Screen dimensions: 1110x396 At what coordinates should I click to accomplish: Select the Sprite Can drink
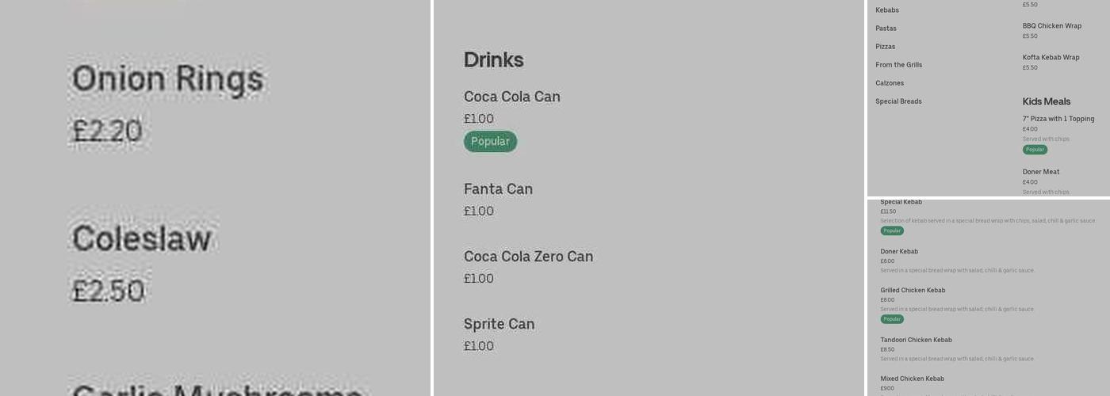coord(499,324)
